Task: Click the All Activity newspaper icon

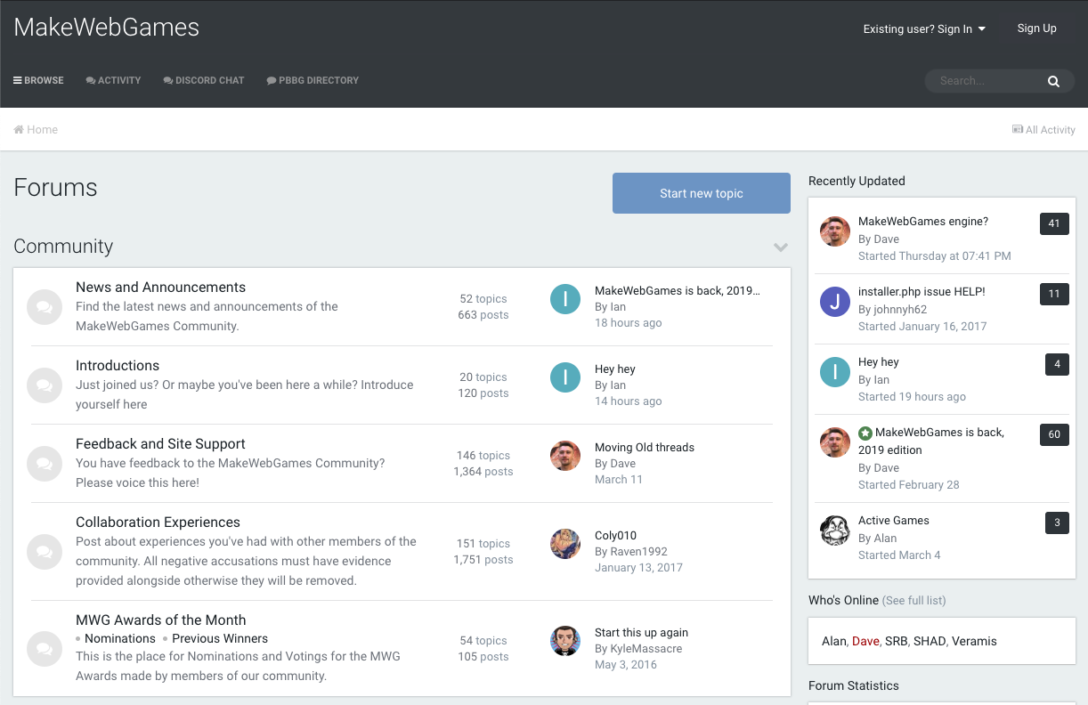Action: pos(1018,129)
